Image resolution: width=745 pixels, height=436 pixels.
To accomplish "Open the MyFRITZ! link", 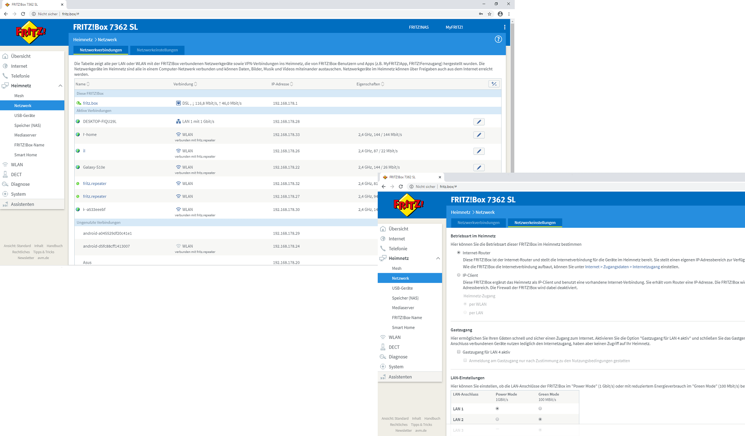I will click(x=454, y=27).
